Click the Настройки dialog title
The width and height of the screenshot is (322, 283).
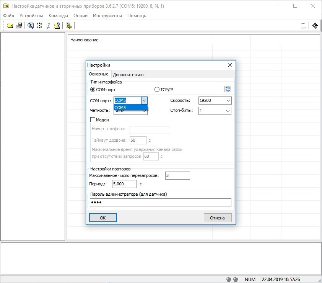[x=99, y=65]
